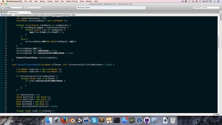Open Notification Center in the menu bar
This screenshot has height=125, width=222.
coord(218,1)
